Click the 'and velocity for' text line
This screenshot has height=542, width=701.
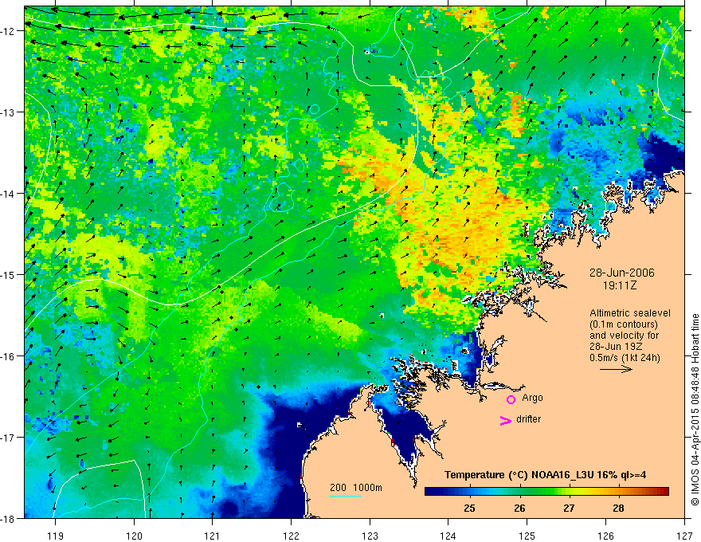click(x=624, y=336)
